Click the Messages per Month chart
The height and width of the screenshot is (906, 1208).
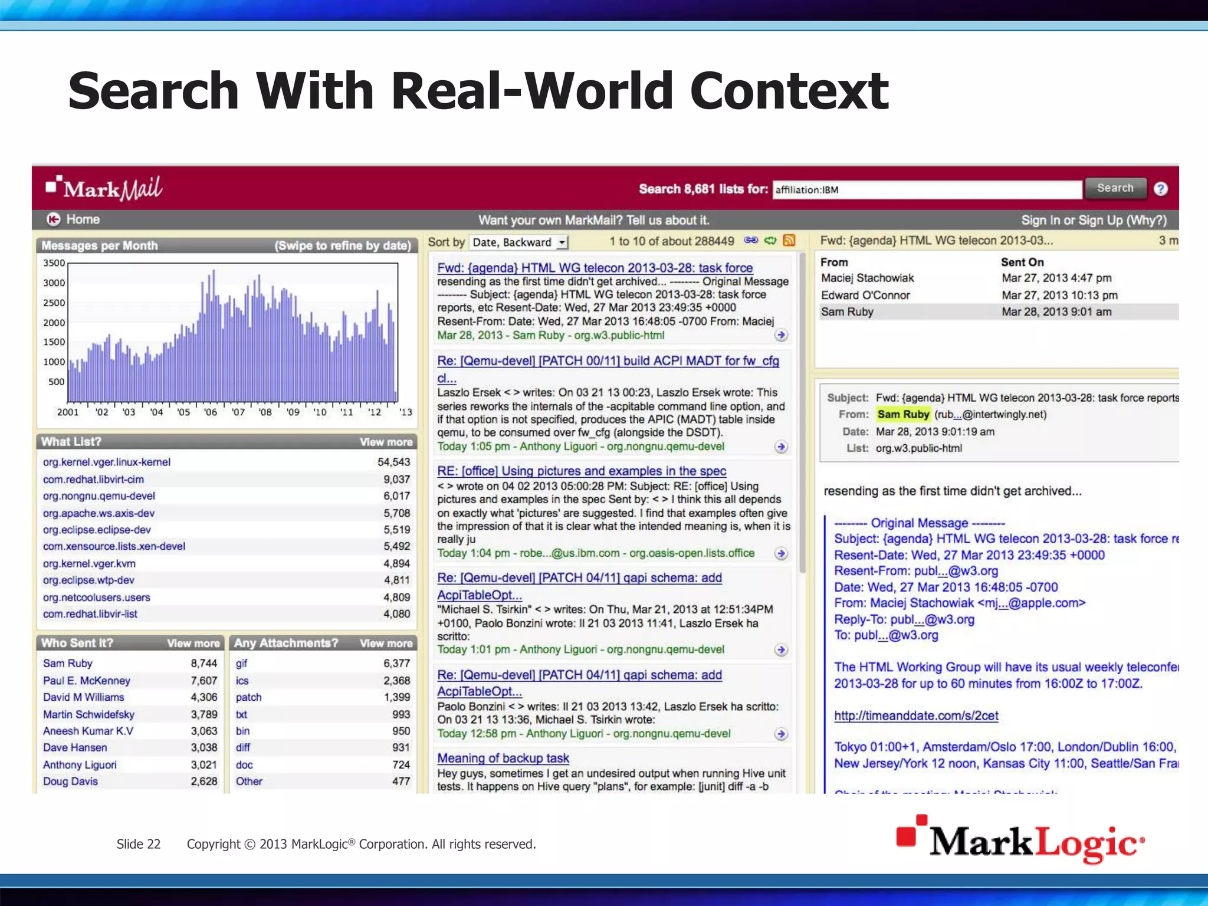tap(232, 333)
